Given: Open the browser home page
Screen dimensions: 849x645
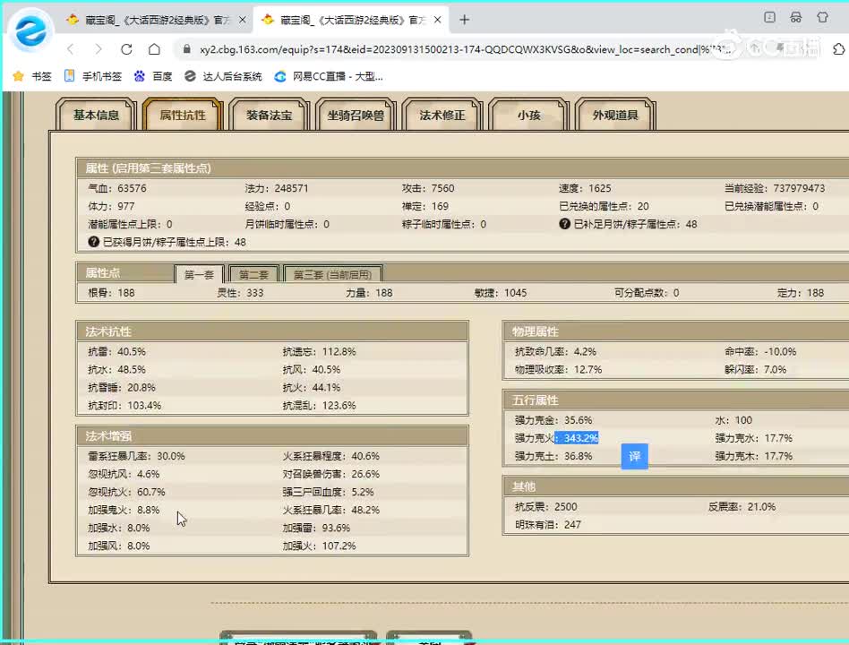Looking at the screenshot, I should (154, 49).
